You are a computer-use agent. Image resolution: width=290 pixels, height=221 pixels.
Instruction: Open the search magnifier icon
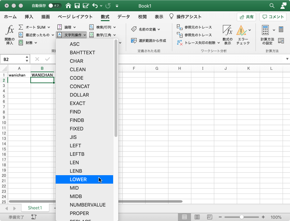pyautogui.click(x=272, y=6)
